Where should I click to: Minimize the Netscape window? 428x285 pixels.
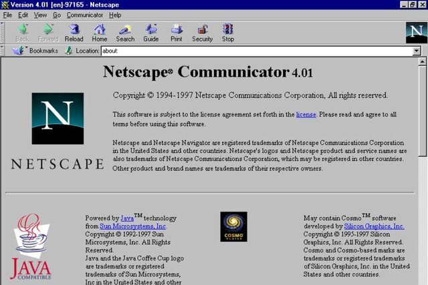click(404, 5)
